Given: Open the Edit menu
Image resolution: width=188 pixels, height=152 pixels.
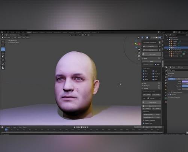Looking at the screenshot, I should [x=8, y=32].
